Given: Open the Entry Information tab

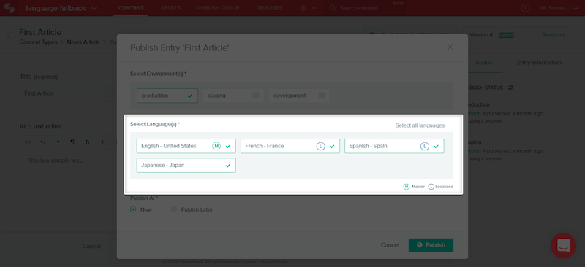Looking at the screenshot, I should 539,63.
